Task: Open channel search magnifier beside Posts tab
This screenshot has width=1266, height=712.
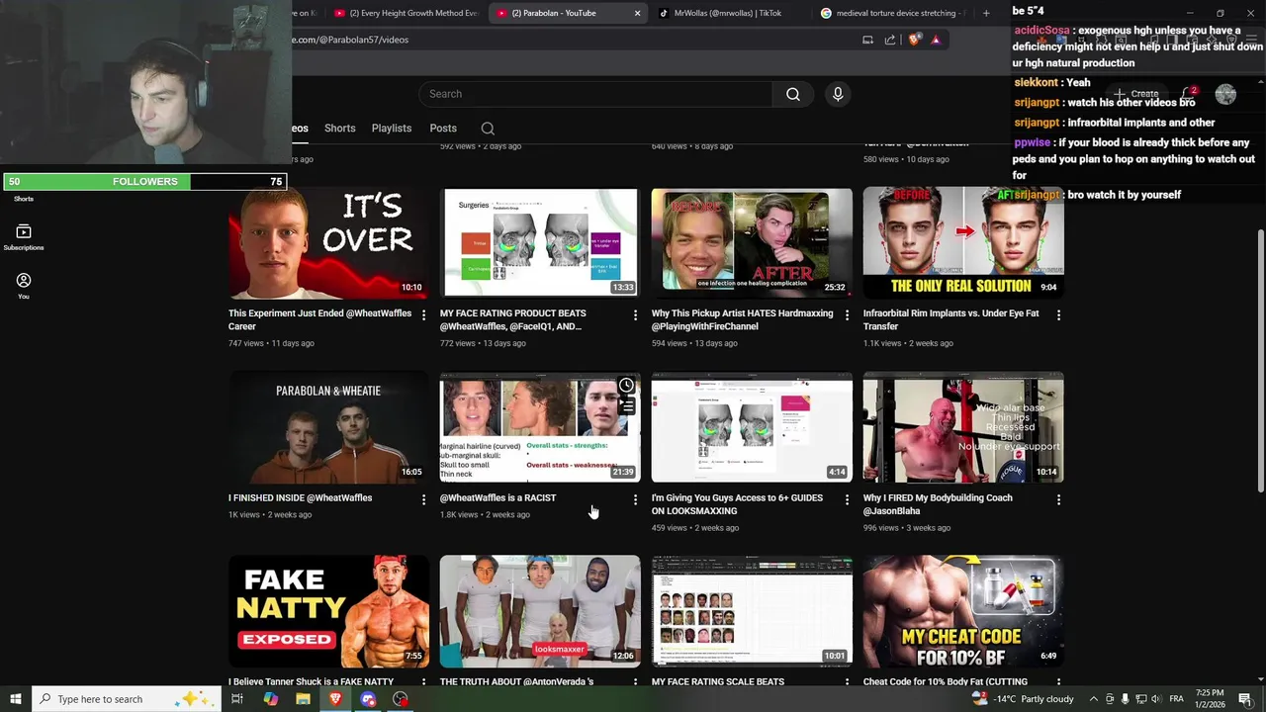Action: coord(488,129)
